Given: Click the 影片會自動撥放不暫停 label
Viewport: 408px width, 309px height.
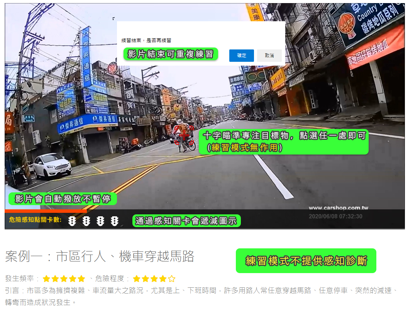Looking at the screenshot, I should tap(63, 199).
